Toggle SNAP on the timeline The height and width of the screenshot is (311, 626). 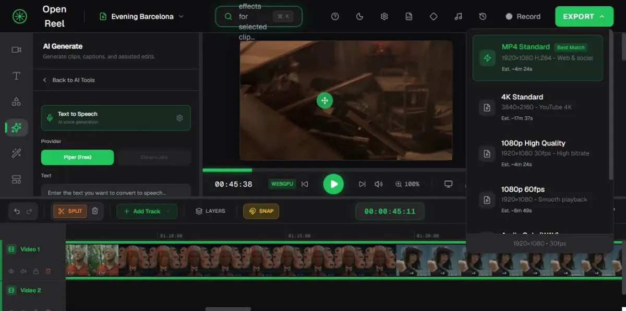point(261,211)
